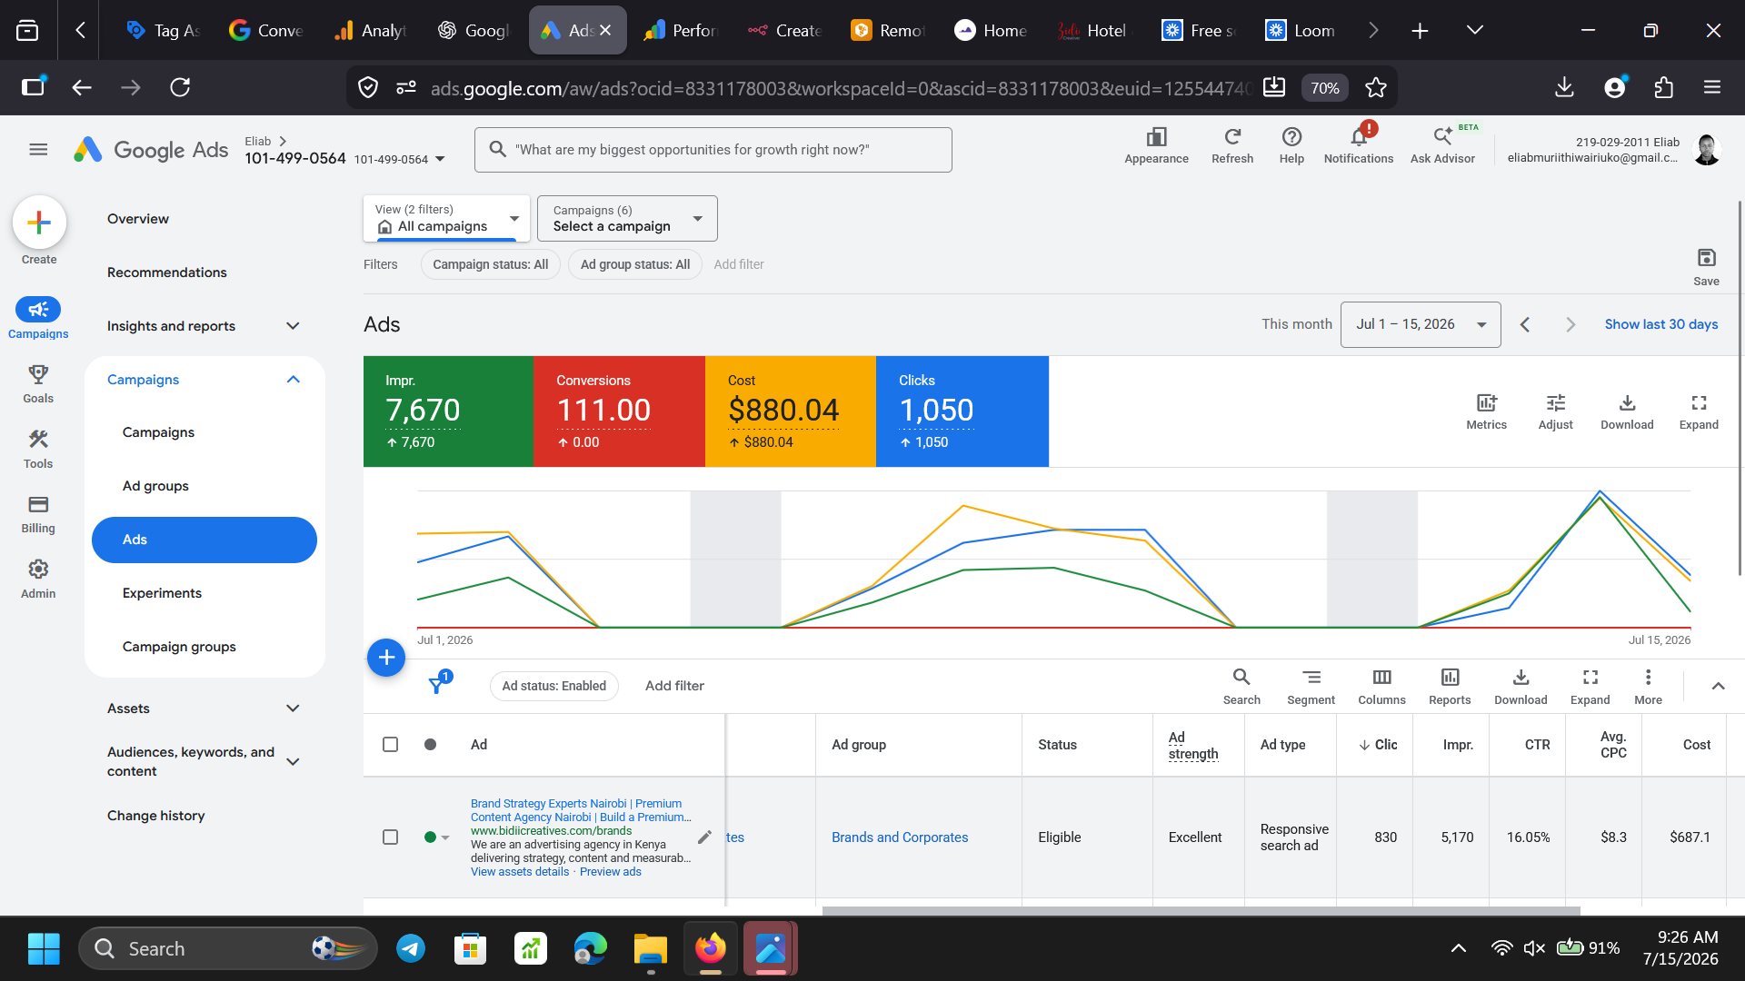
Task: Sort table by Clicks column header
Action: pos(1379,745)
